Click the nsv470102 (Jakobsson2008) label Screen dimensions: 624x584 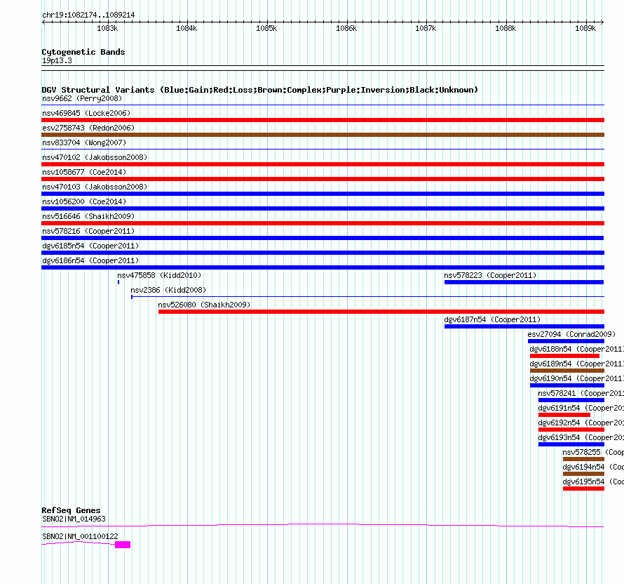point(95,157)
